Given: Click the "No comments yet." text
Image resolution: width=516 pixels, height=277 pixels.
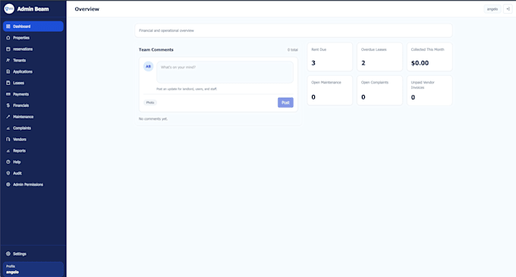Looking at the screenshot, I should point(153,118).
